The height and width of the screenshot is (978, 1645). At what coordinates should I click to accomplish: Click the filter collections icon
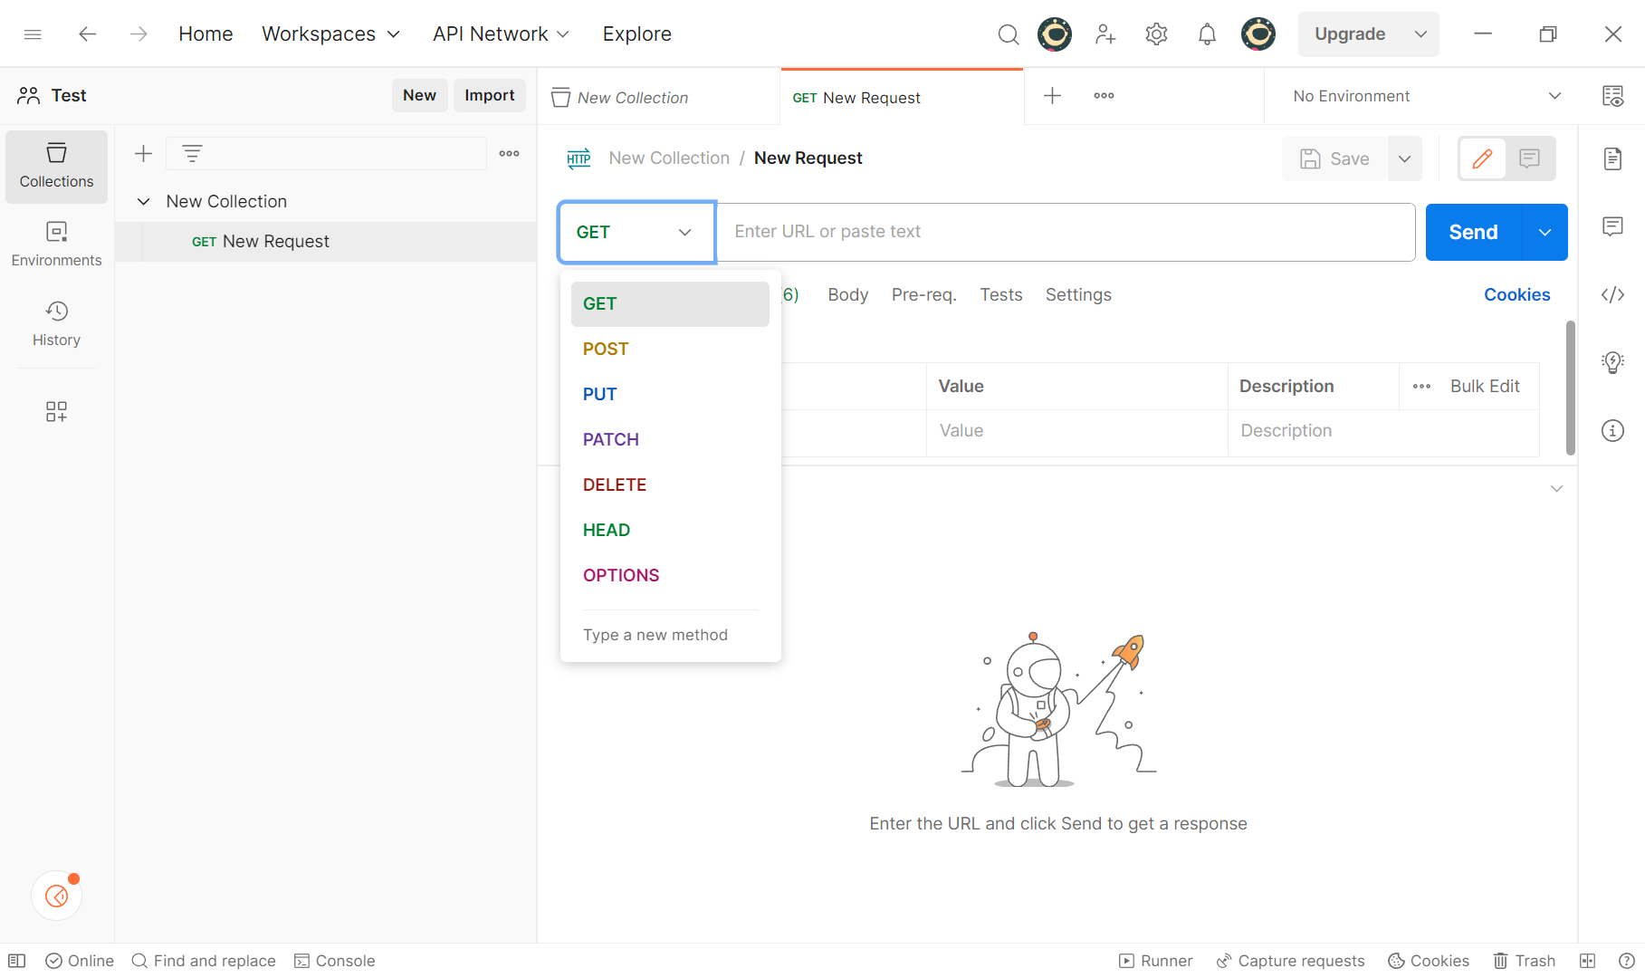[x=192, y=154]
